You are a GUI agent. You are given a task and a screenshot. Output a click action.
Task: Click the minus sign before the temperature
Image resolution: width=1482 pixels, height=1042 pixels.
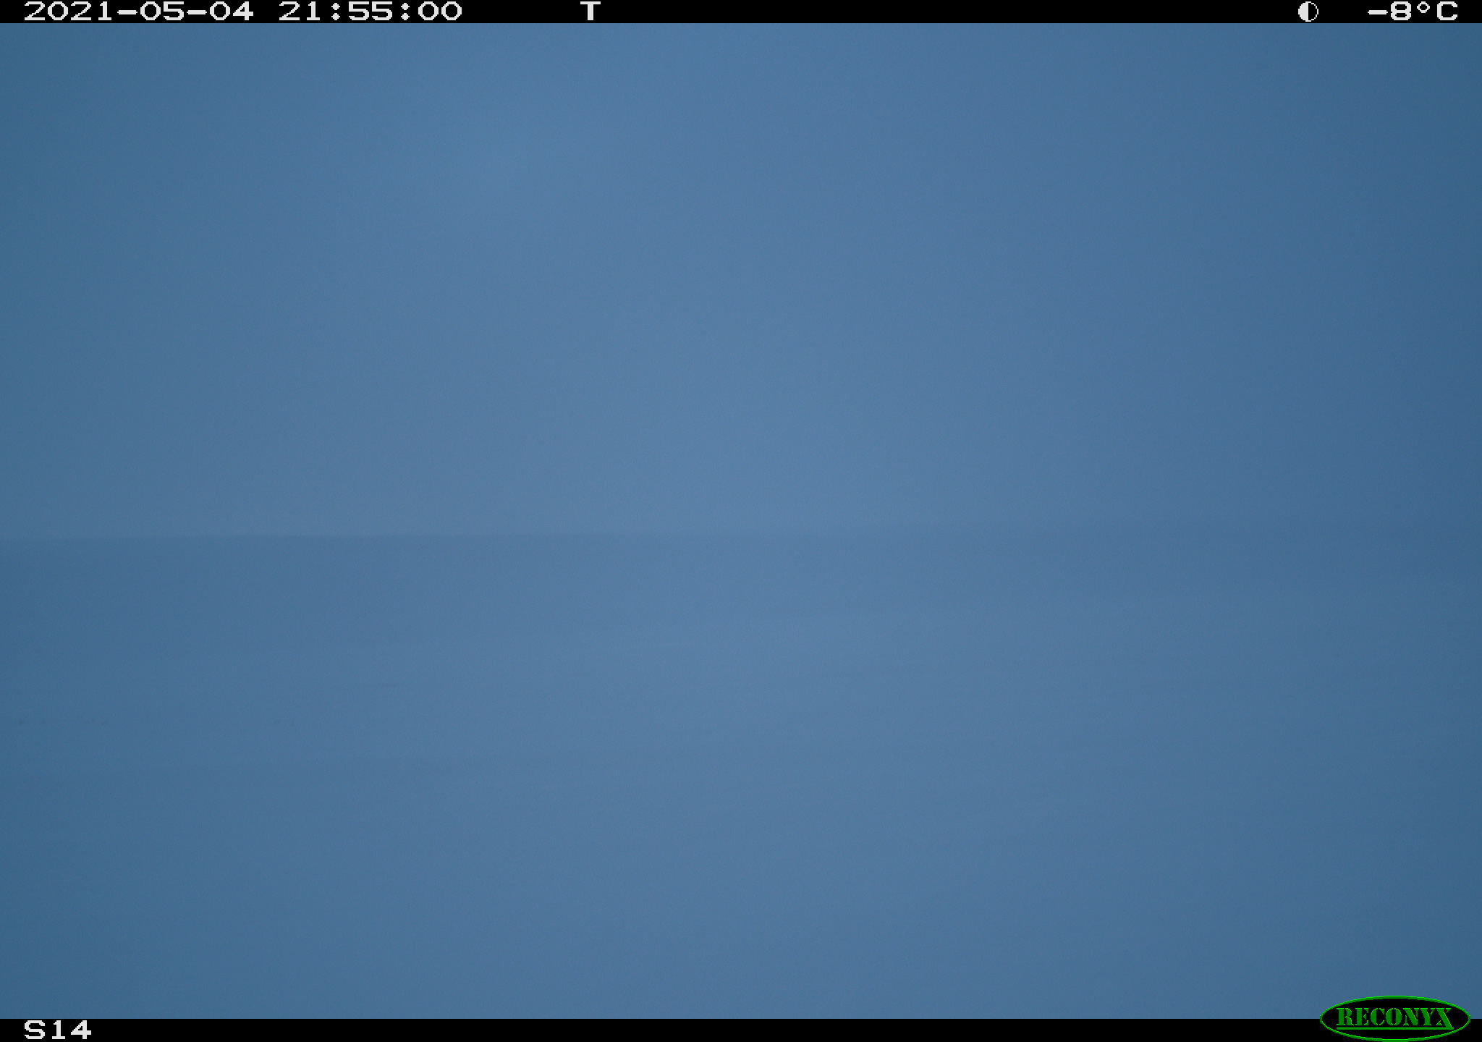1377,12
